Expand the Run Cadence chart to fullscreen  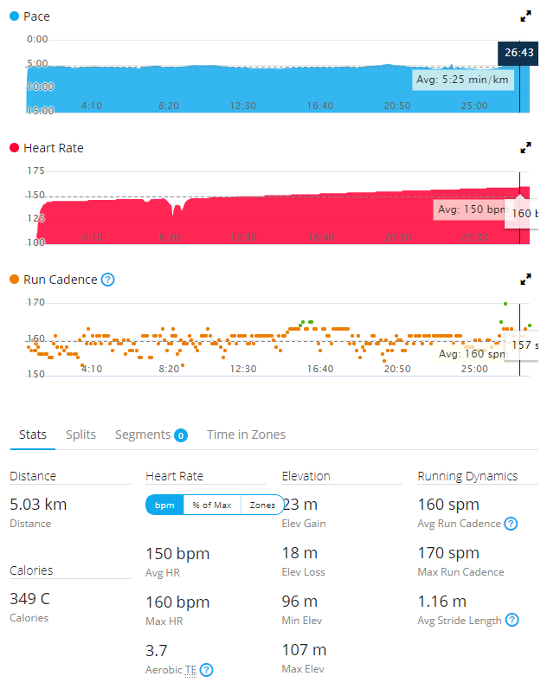(525, 280)
